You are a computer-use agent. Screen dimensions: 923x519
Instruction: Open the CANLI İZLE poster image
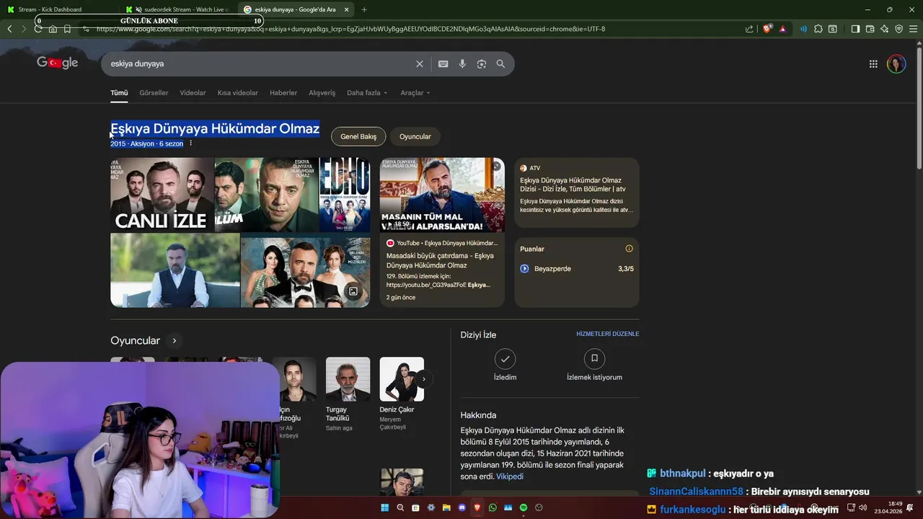pyautogui.click(x=162, y=195)
